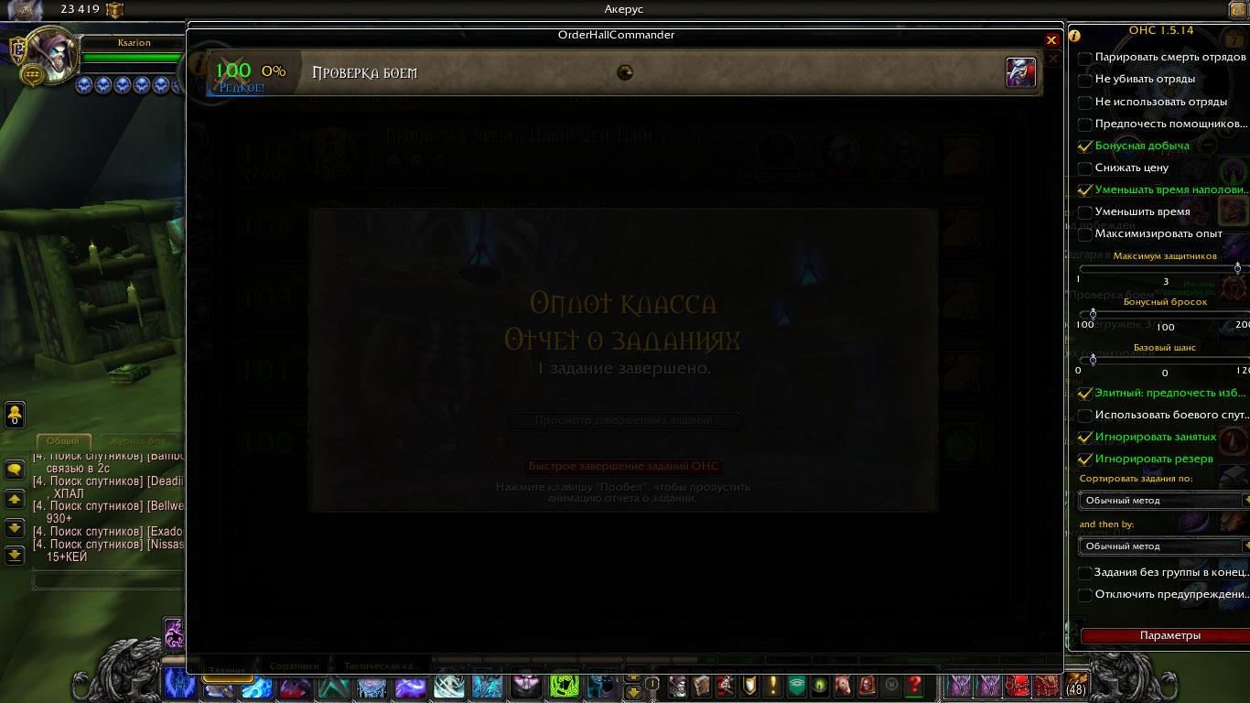Screen dimensions: 1250x703
Task: Click the OHC info icon at panel top
Action: [x=1074, y=36]
